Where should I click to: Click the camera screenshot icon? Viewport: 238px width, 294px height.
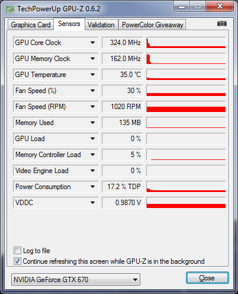pyautogui.click(x=222, y=24)
